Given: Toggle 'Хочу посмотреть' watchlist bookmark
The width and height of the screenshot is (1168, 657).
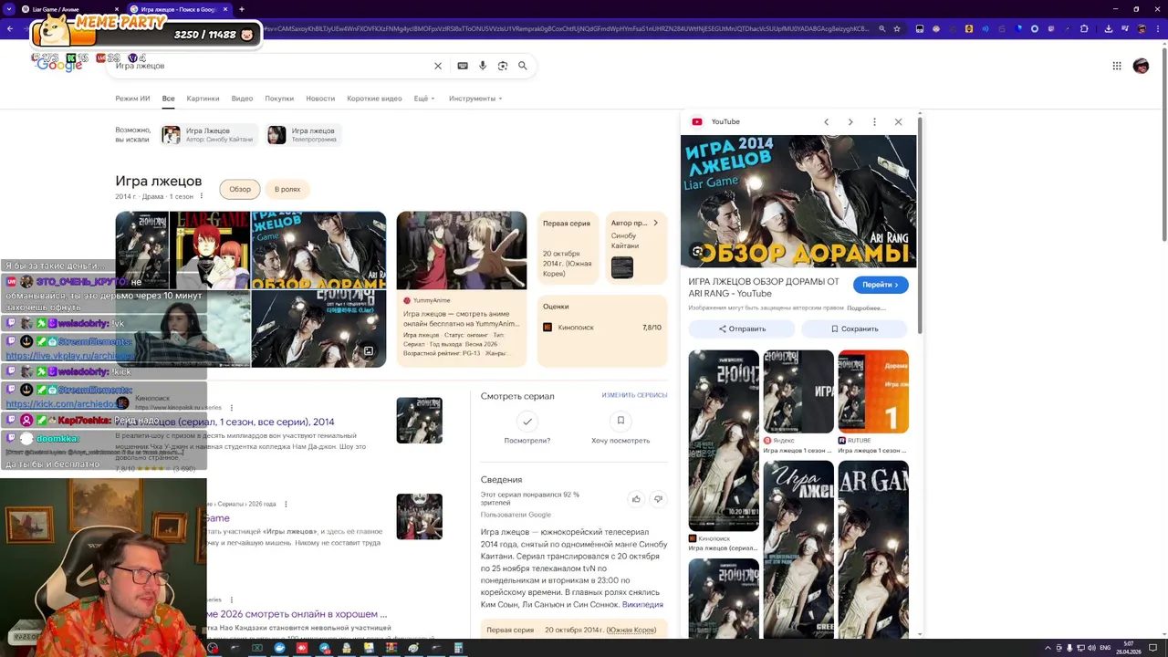Looking at the screenshot, I should [x=620, y=421].
